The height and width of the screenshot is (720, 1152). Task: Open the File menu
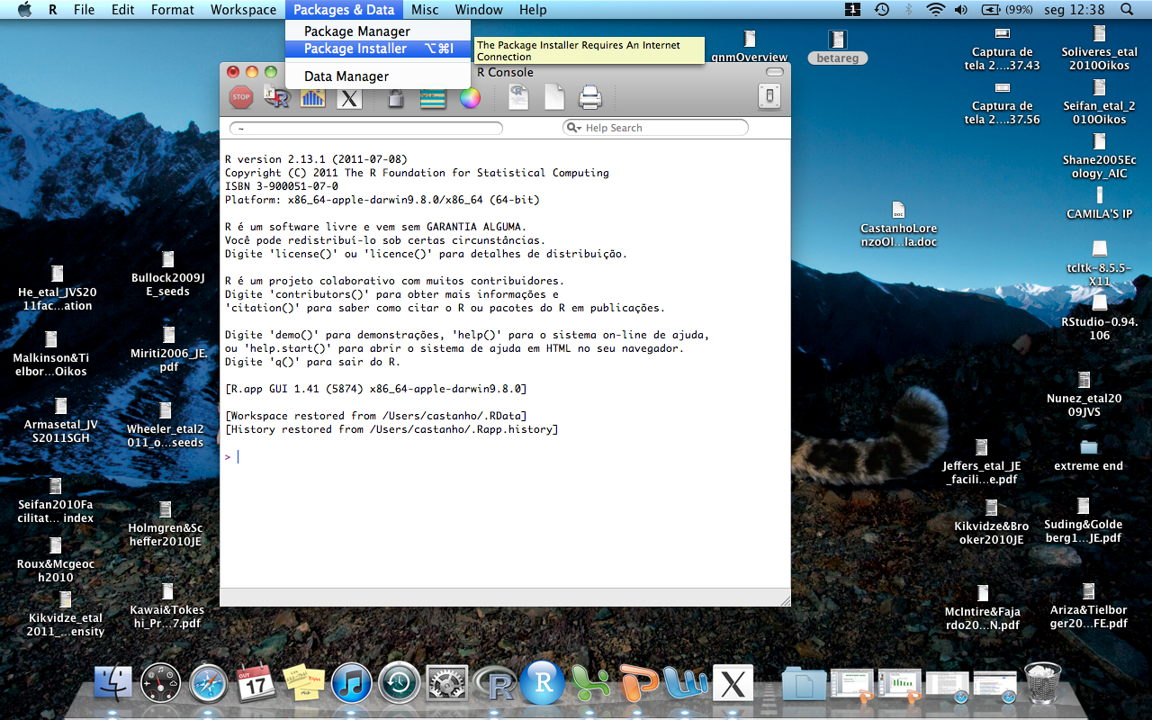tap(85, 10)
